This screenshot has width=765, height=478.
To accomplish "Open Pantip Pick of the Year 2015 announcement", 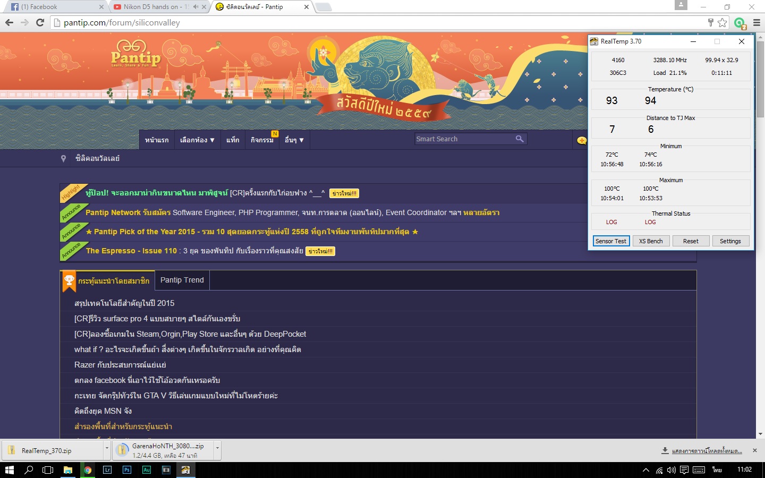I will point(252,232).
